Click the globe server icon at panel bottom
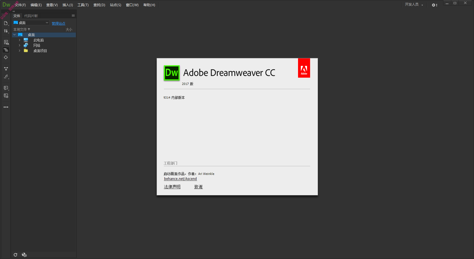Image resolution: width=474 pixels, height=259 pixels. pos(24,255)
